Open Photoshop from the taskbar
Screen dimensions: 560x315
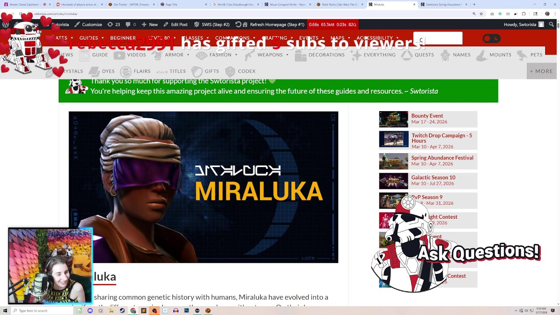click(186, 311)
